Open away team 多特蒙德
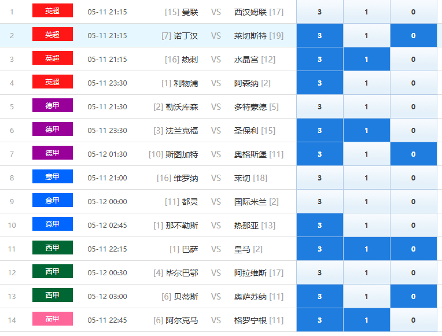 (x=251, y=107)
